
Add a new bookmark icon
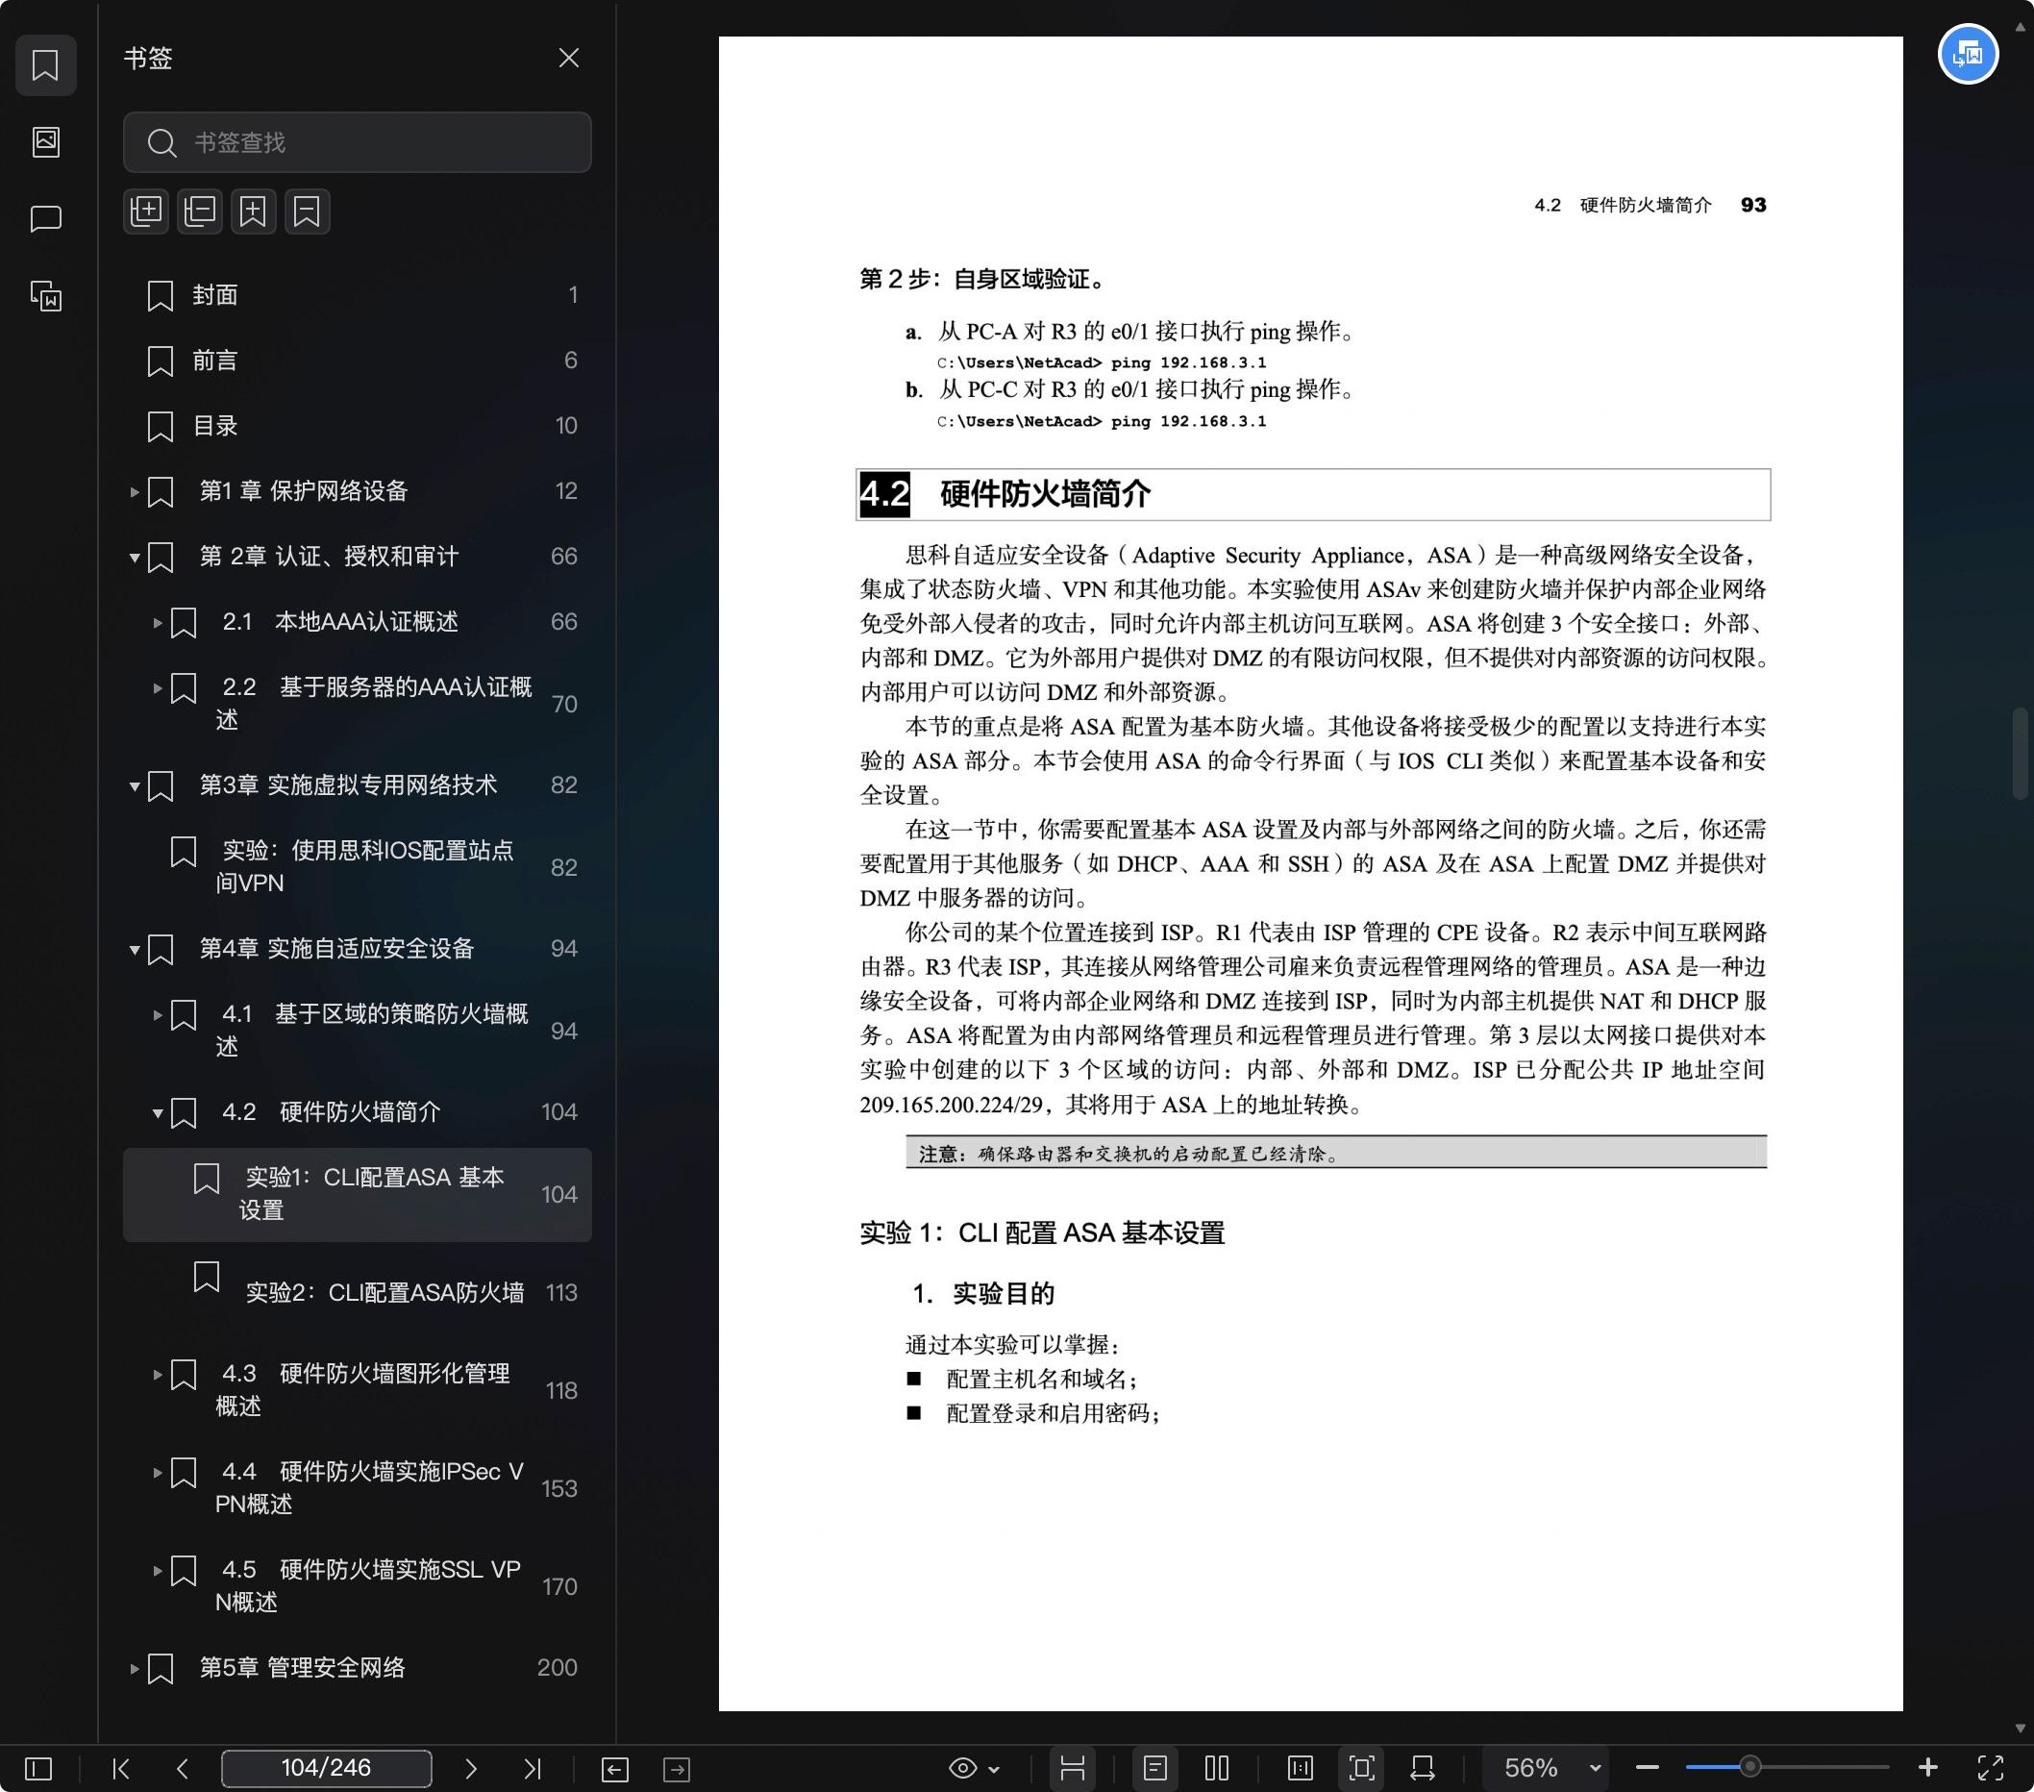click(x=253, y=211)
